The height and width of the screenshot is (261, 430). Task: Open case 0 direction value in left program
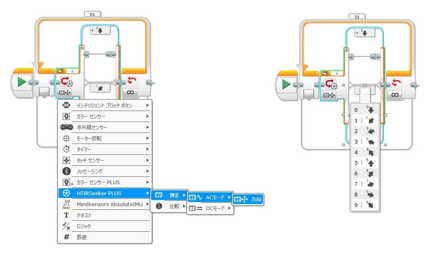(x=99, y=30)
